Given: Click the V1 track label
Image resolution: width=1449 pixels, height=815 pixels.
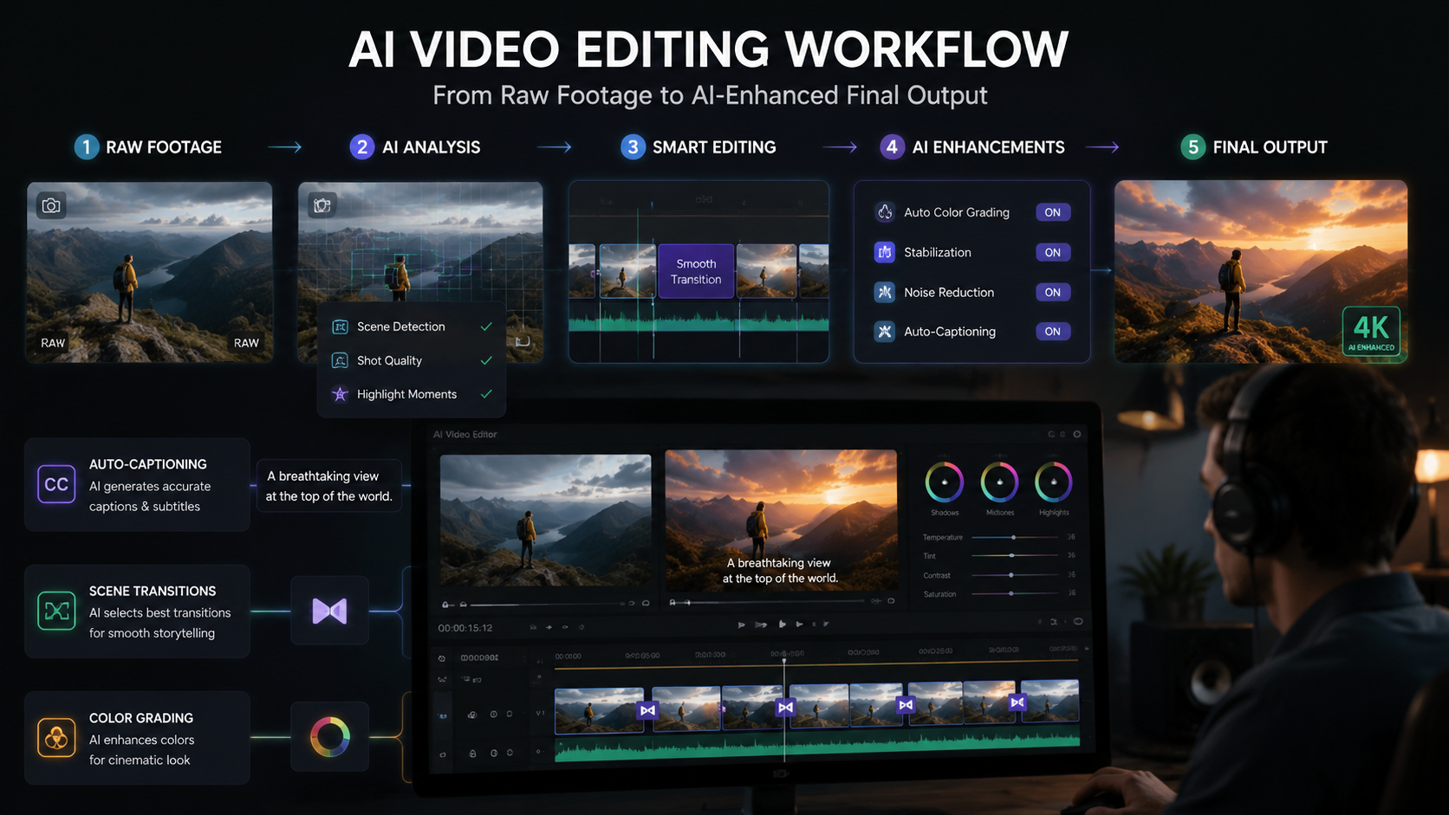Looking at the screenshot, I should (x=539, y=714).
